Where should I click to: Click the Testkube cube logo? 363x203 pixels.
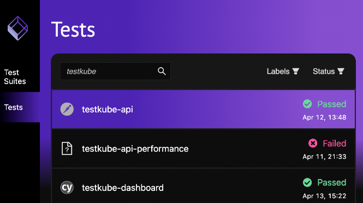(17, 28)
